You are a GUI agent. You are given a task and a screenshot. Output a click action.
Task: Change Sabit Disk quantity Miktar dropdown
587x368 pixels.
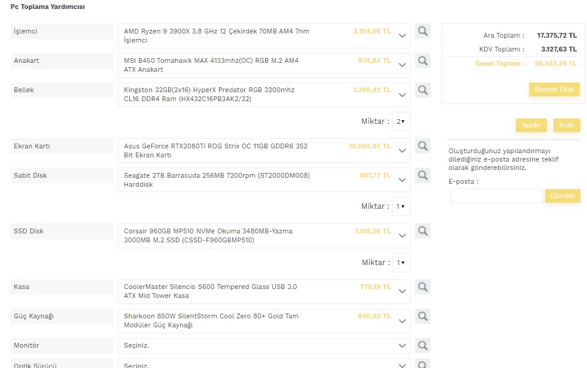401,206
